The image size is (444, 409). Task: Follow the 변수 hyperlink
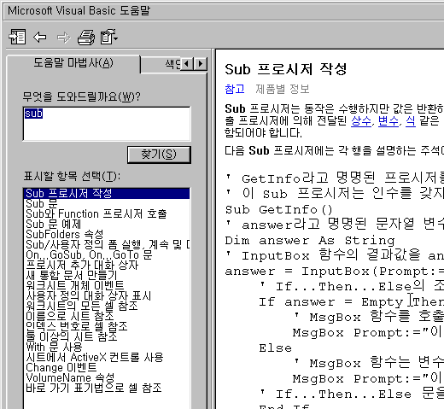(388, 121)
